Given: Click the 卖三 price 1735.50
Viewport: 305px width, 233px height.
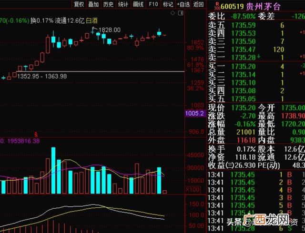Looking at the screenshot, I should pos(244,41).
